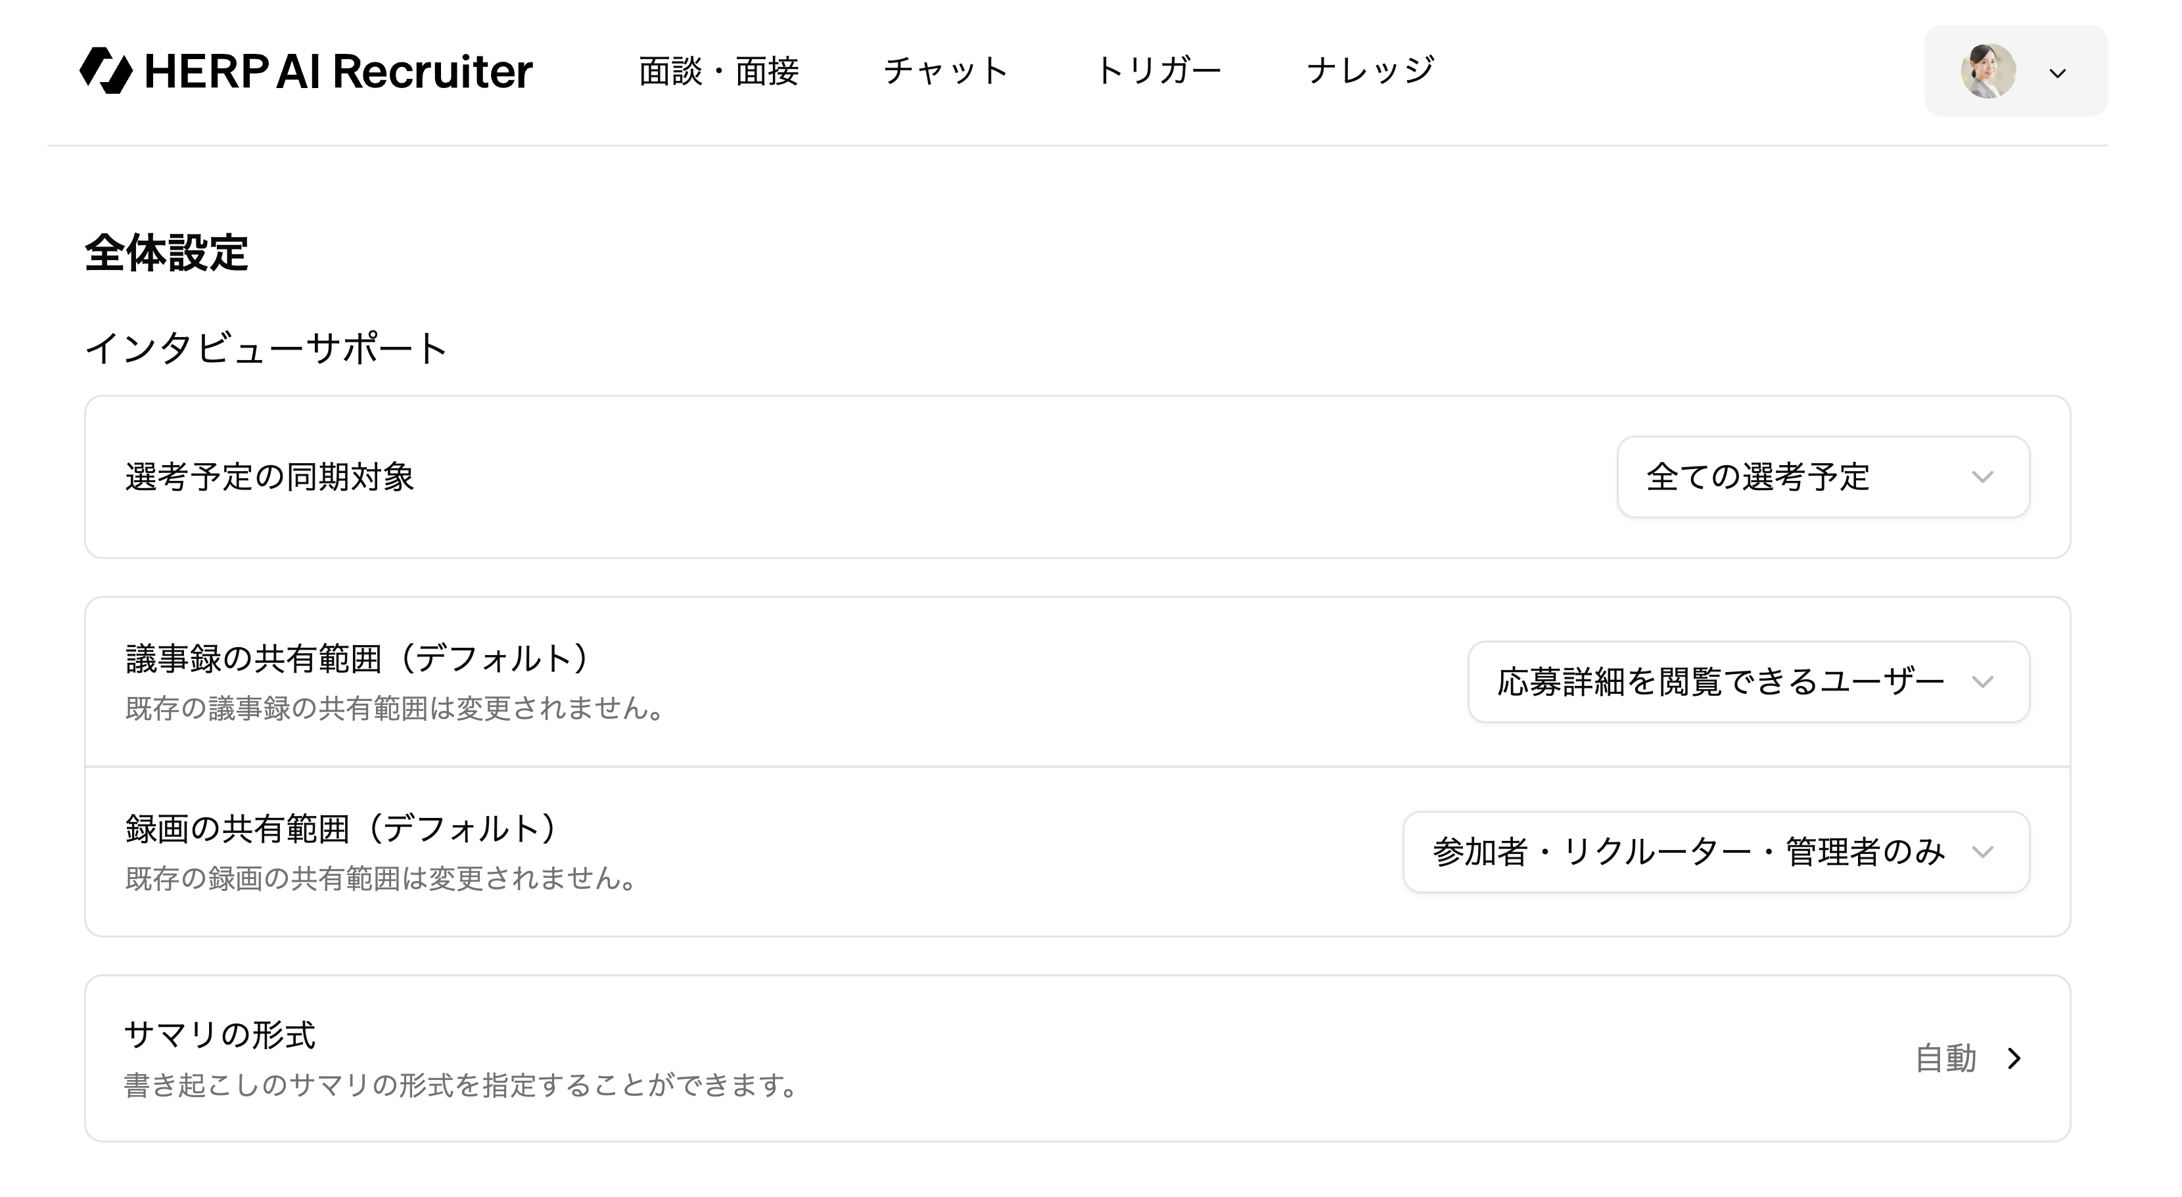Go to the 面談・面接 tab
Image resolution: width=2182 pixels, height=1197 pixels.
click(x=718, y=71)
